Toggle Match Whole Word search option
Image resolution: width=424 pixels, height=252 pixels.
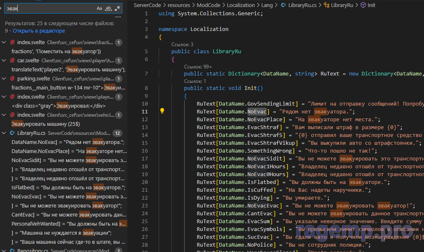tap(108, 8)
